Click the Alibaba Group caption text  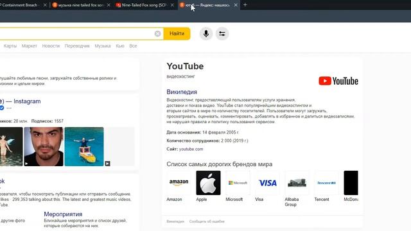click(x=292, y=202)
